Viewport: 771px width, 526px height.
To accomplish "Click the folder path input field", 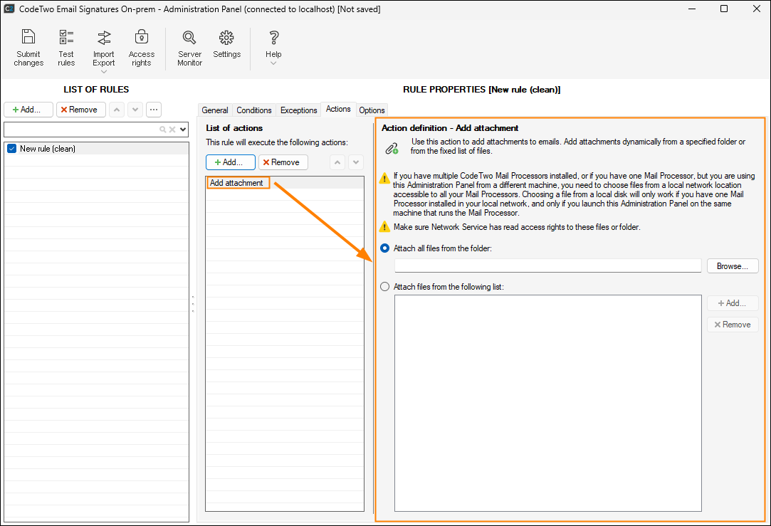I will click(547, 265).
